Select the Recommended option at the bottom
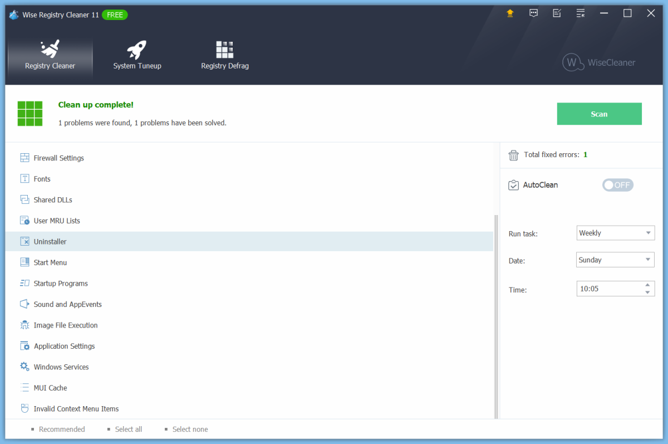This screenshot has width=668, height=444. click(x=61, y=429)
